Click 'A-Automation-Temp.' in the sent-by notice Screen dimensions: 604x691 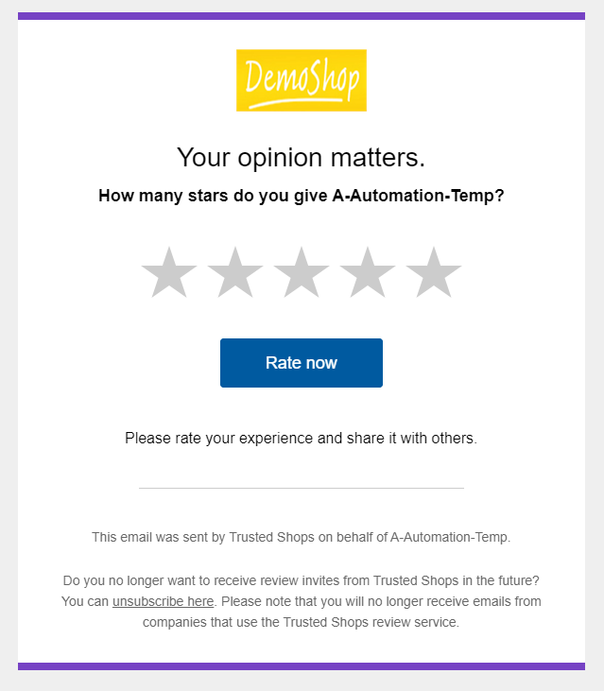[x=451, y=537]
